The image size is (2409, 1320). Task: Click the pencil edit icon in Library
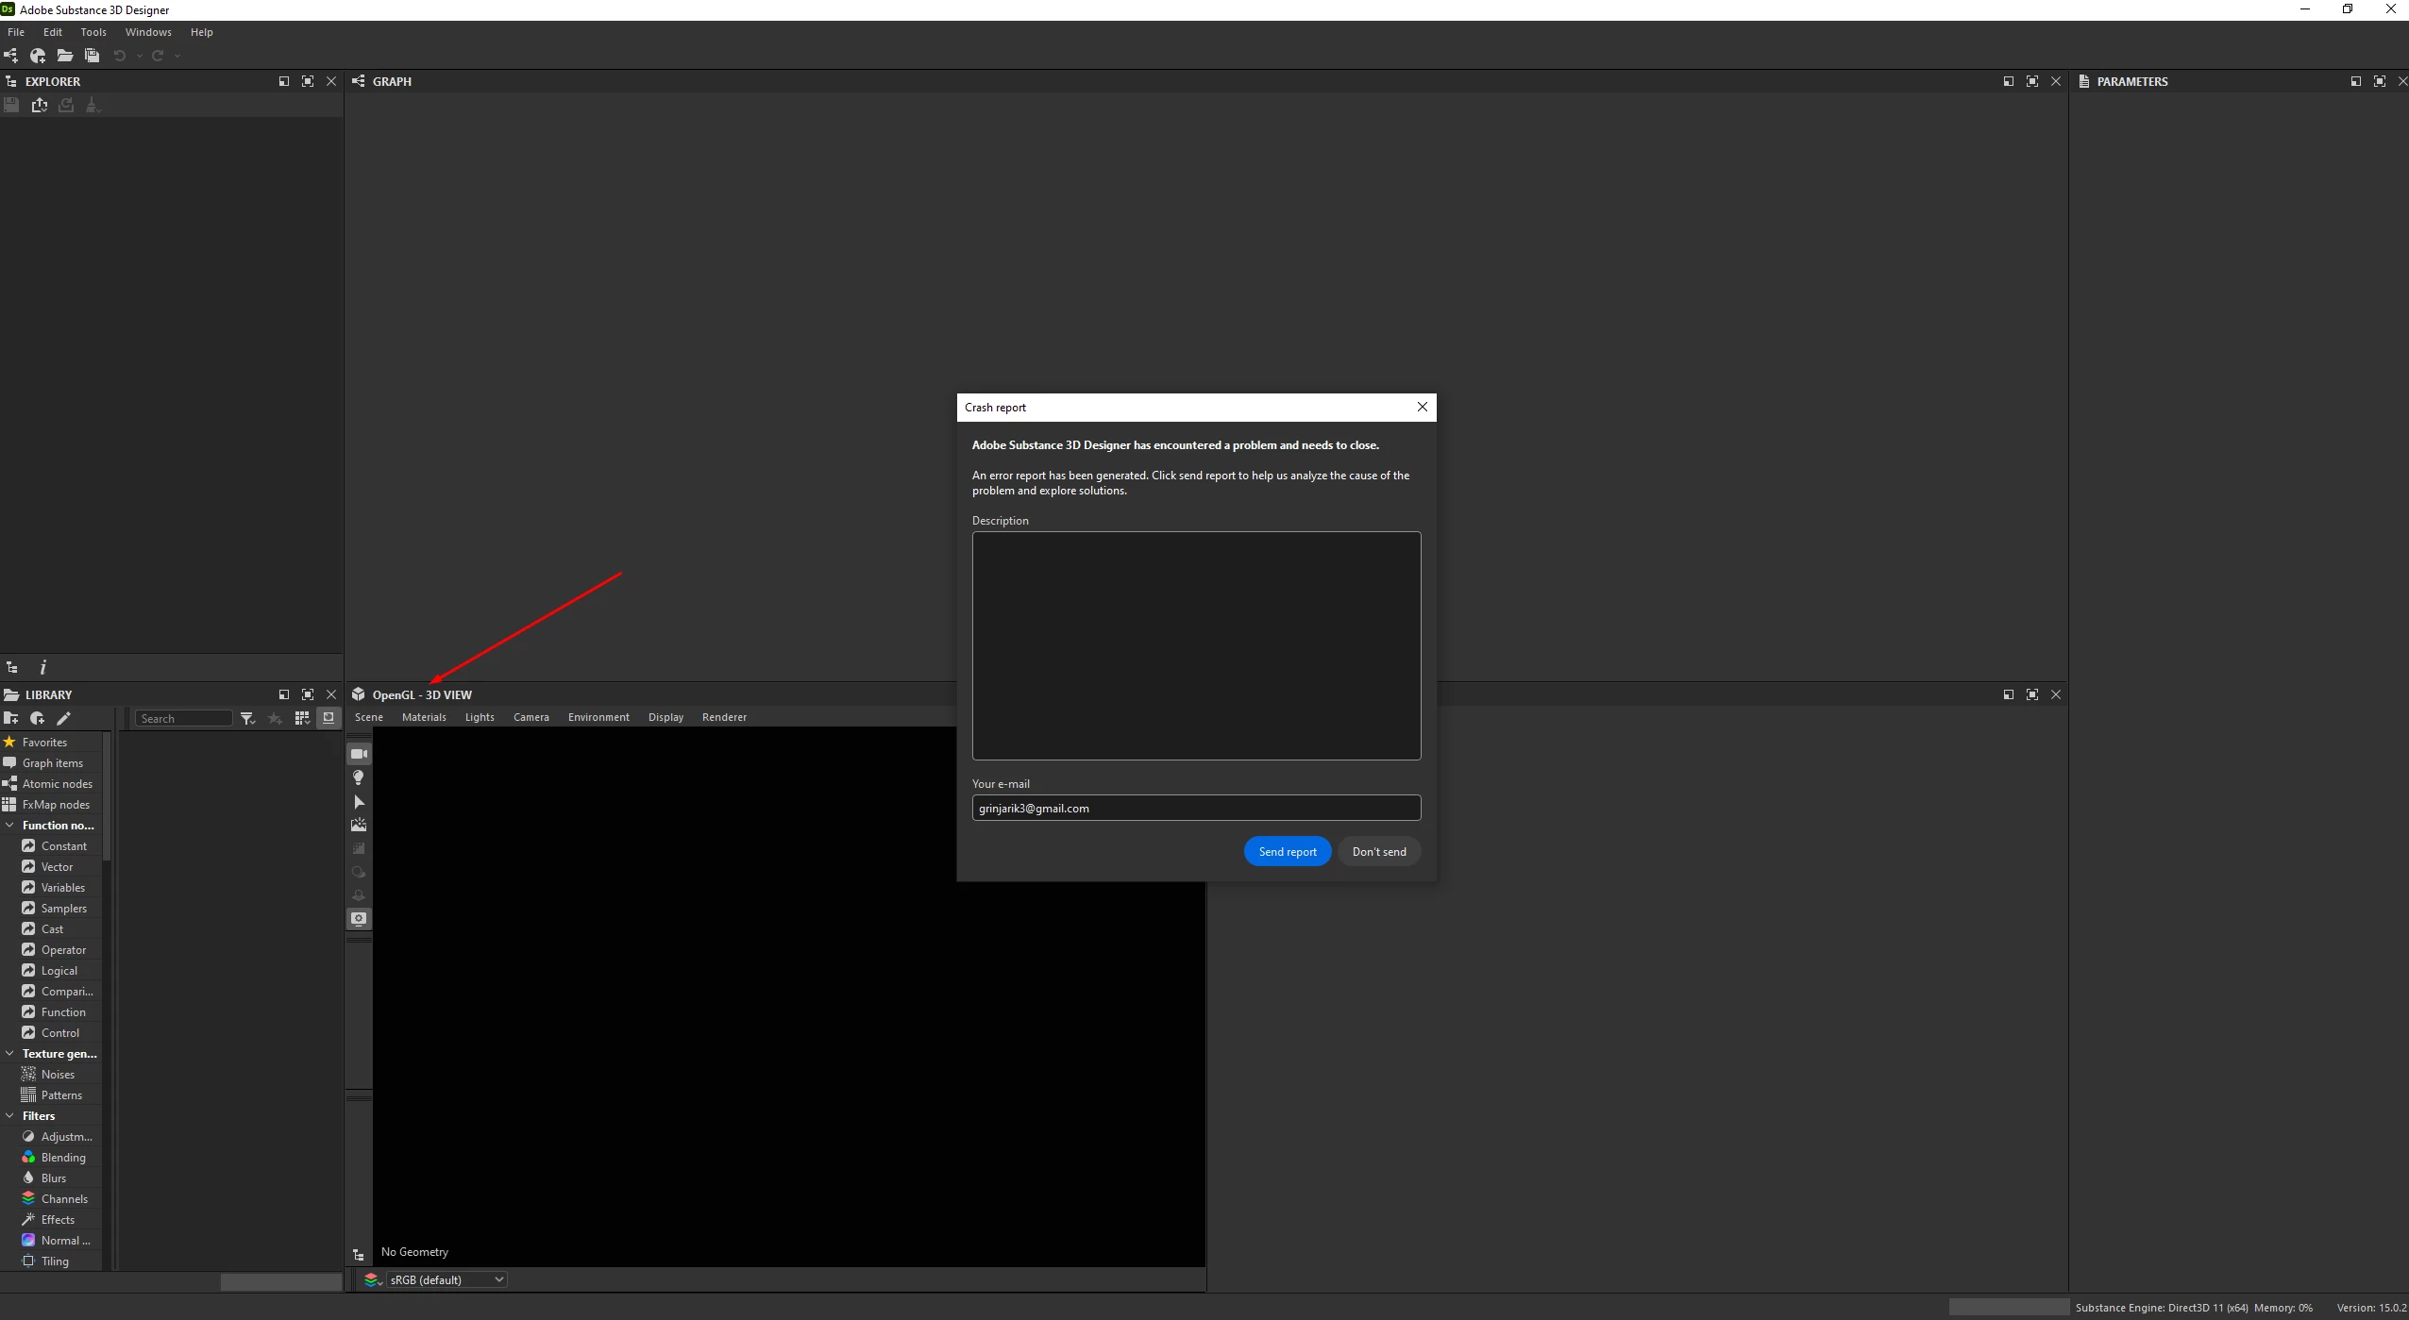pos(64,719)
